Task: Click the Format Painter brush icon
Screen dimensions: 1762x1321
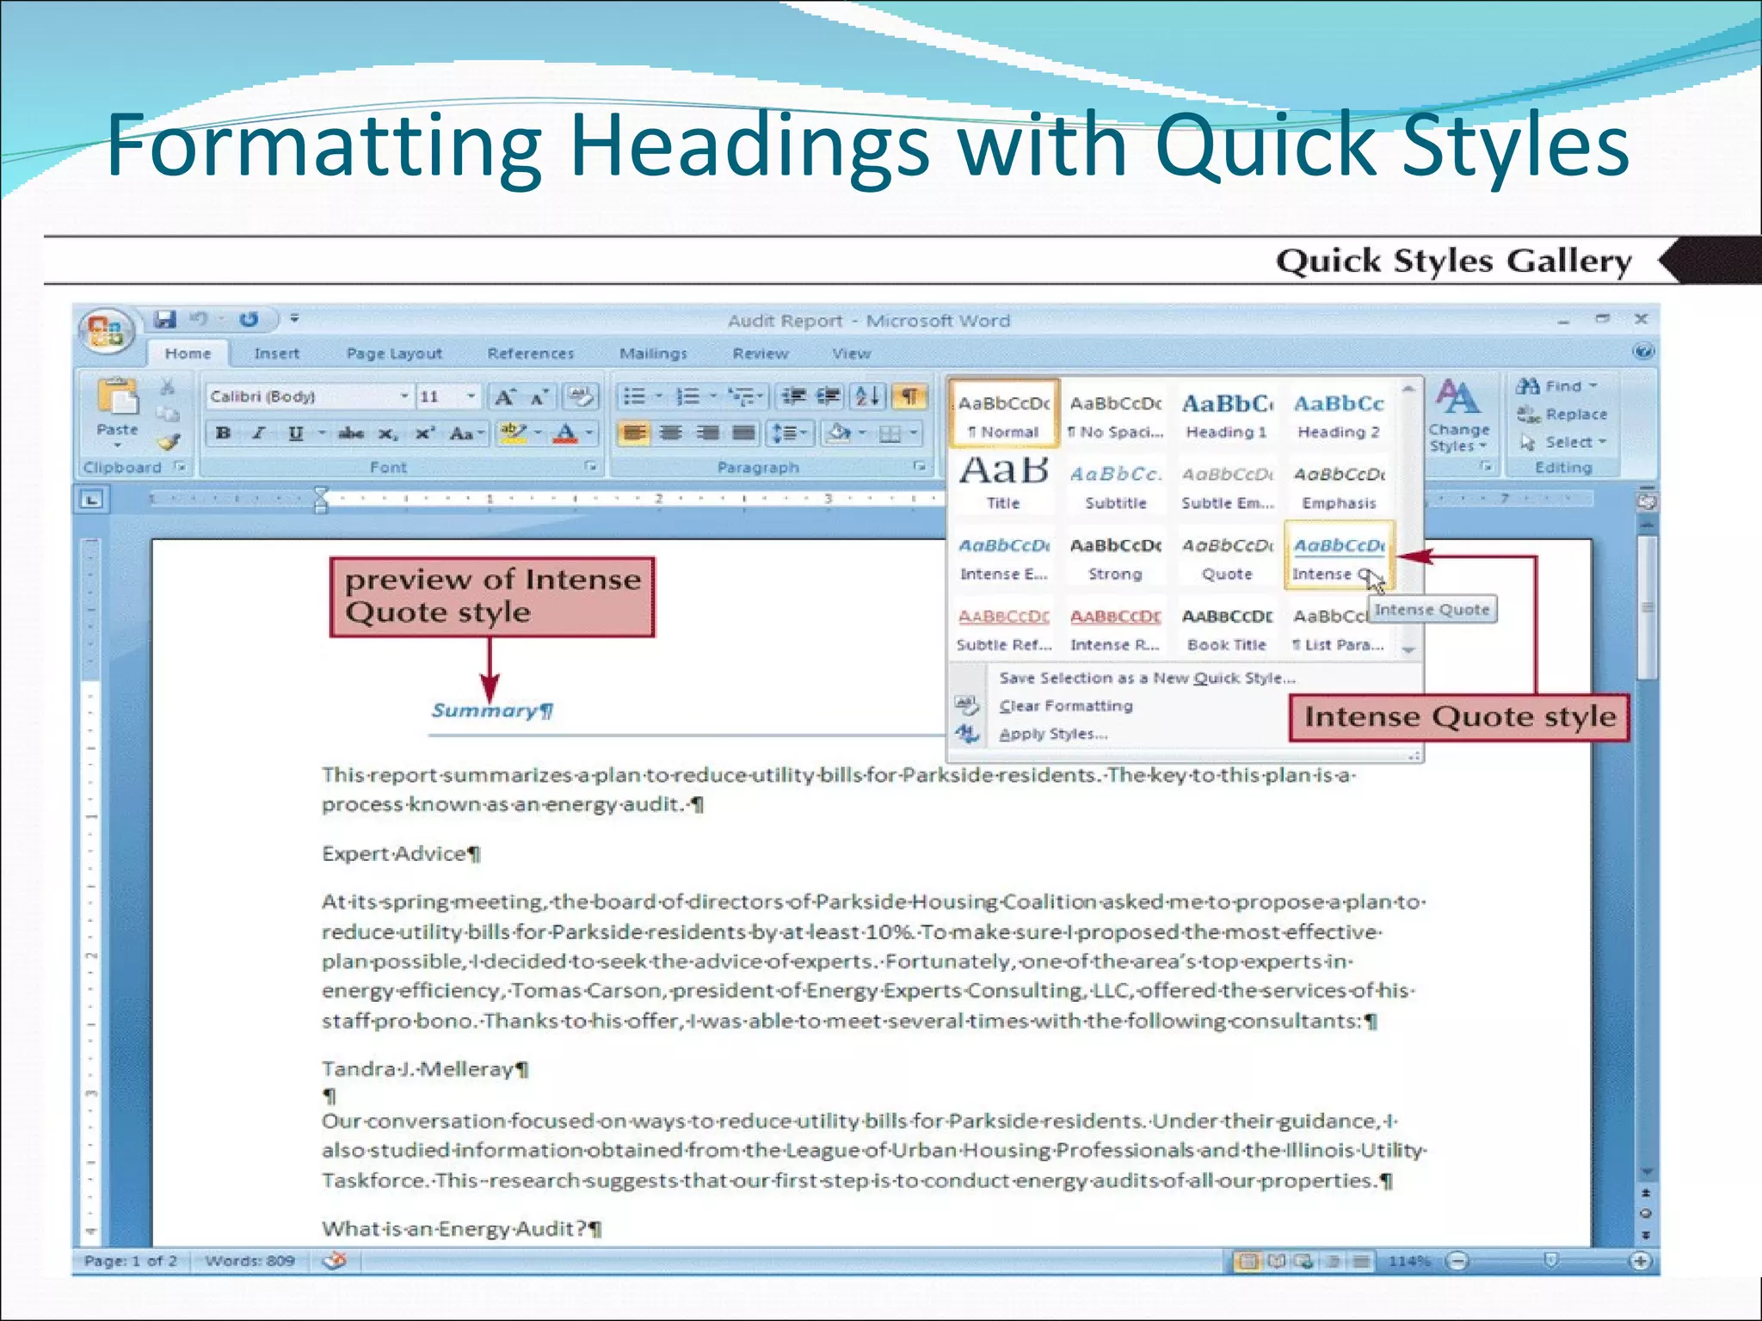Action: point(169,442)
